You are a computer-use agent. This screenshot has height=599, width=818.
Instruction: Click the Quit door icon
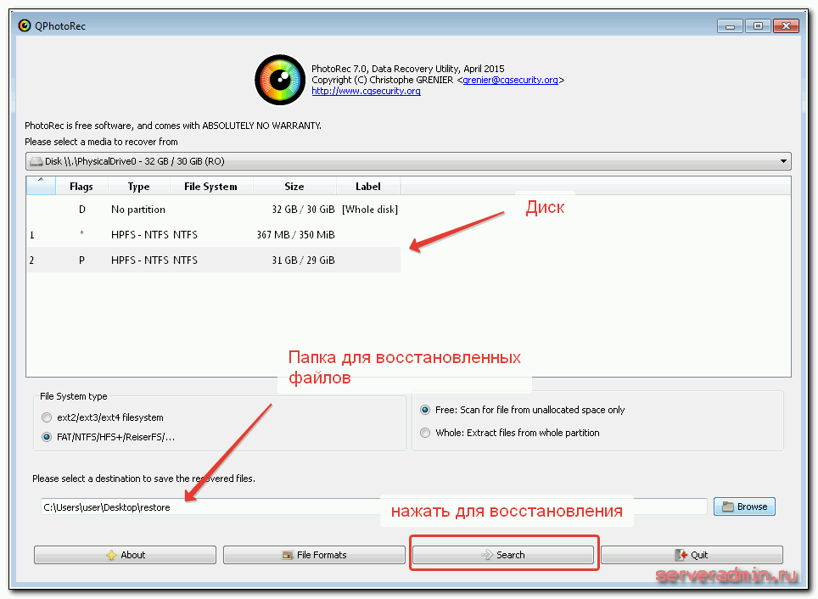coord(681,555)
